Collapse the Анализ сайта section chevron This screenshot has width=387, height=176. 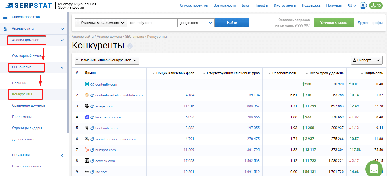(62, 29)
